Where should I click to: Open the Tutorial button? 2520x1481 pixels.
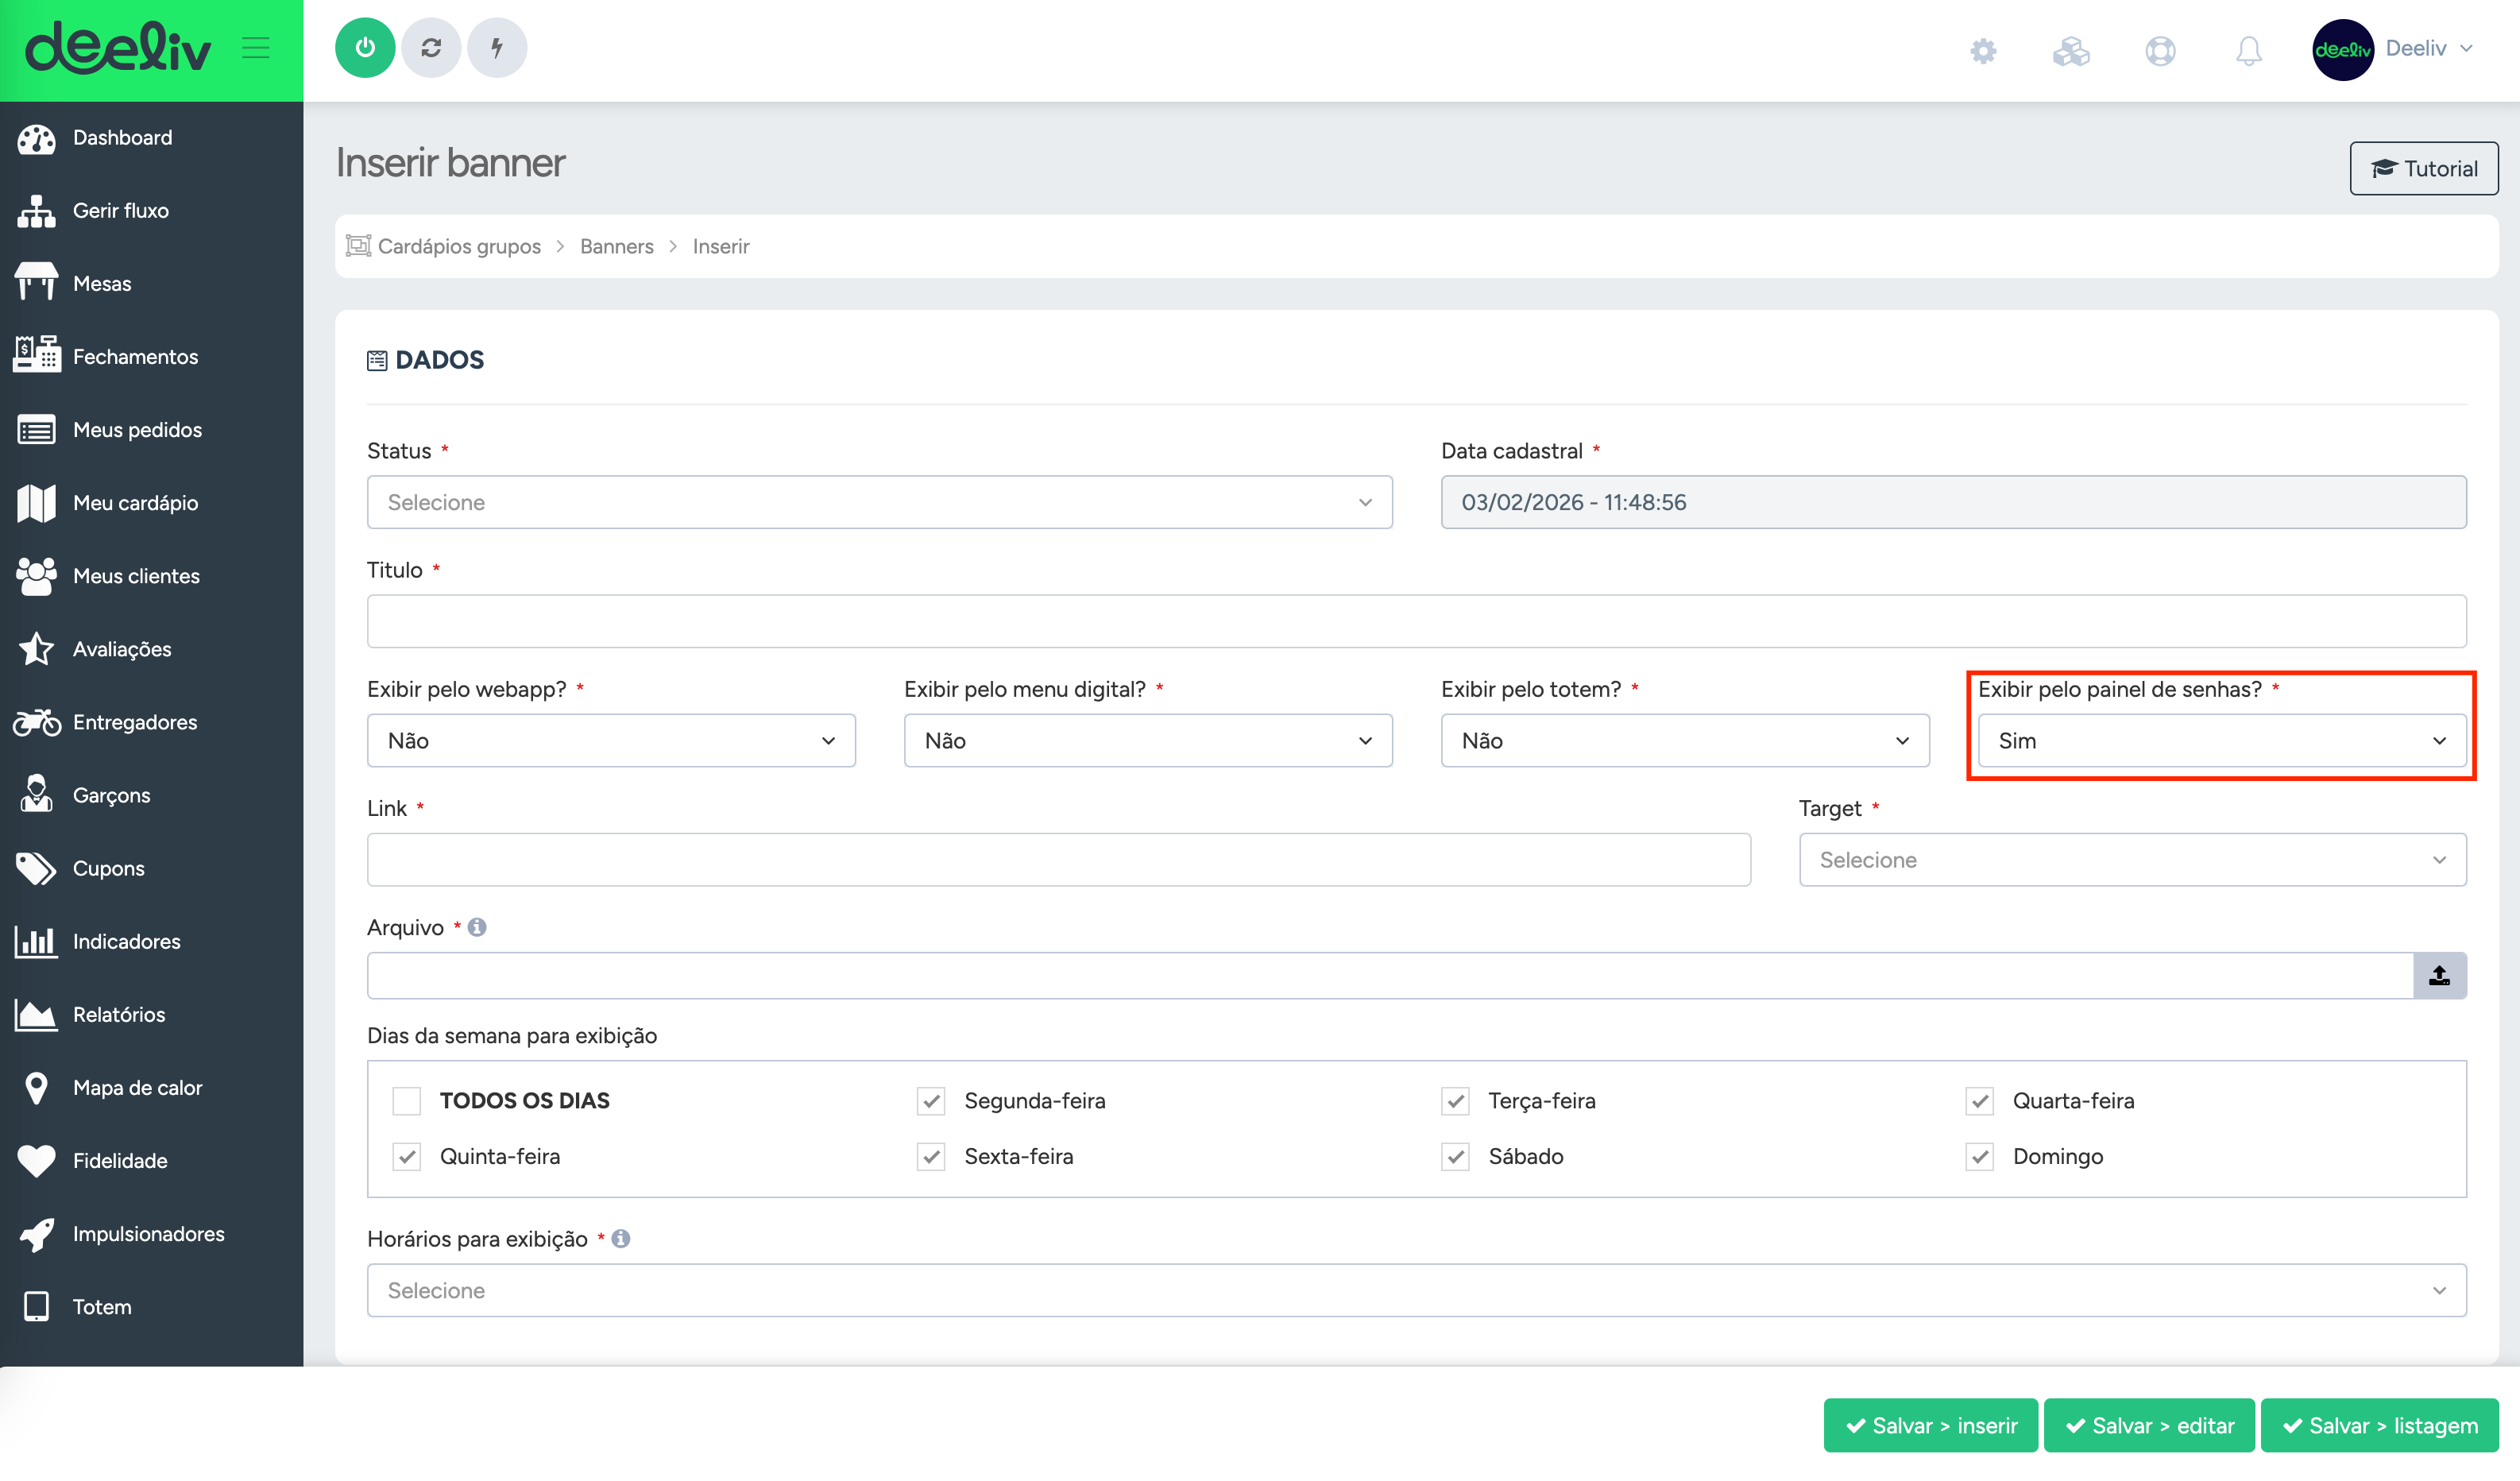(2423, 168)
